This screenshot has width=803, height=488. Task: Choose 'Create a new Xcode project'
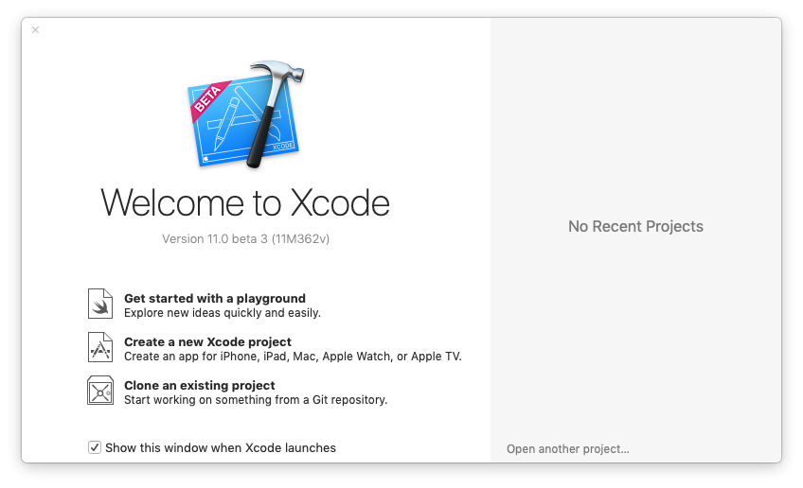tap(208, 341)
